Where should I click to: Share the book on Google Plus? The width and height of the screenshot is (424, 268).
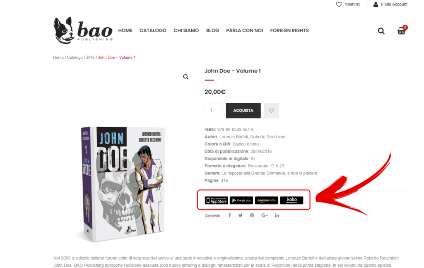pyautogui.click(x=265, y=215)
